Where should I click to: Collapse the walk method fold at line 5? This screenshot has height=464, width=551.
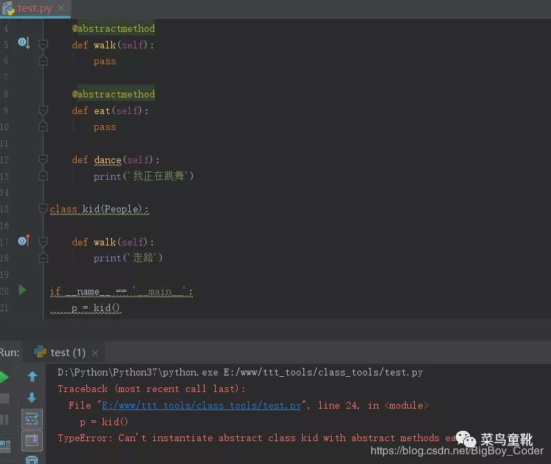pyautogui.click(x=44, y=44)
